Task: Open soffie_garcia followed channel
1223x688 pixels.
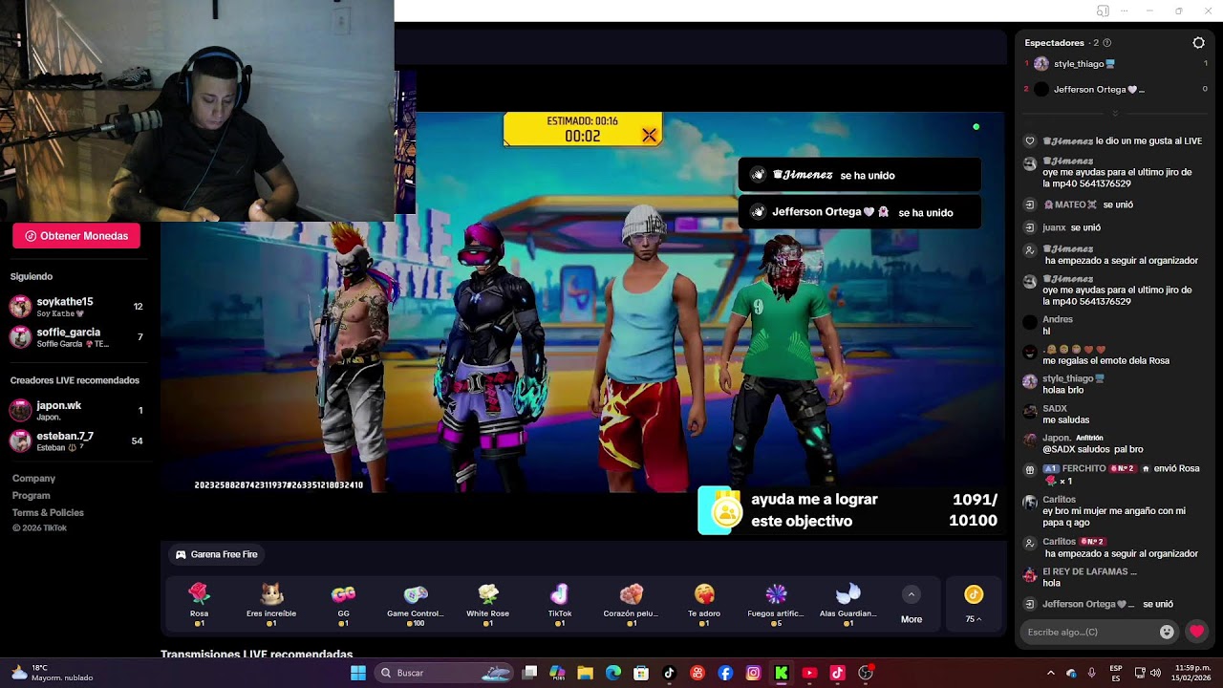Action: [x=76, y=336]
